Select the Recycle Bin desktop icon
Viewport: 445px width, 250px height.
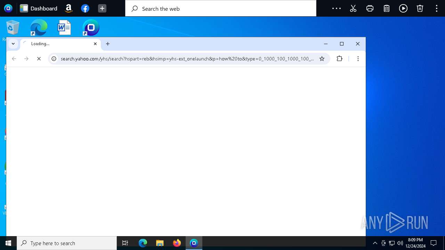[13, 27]
